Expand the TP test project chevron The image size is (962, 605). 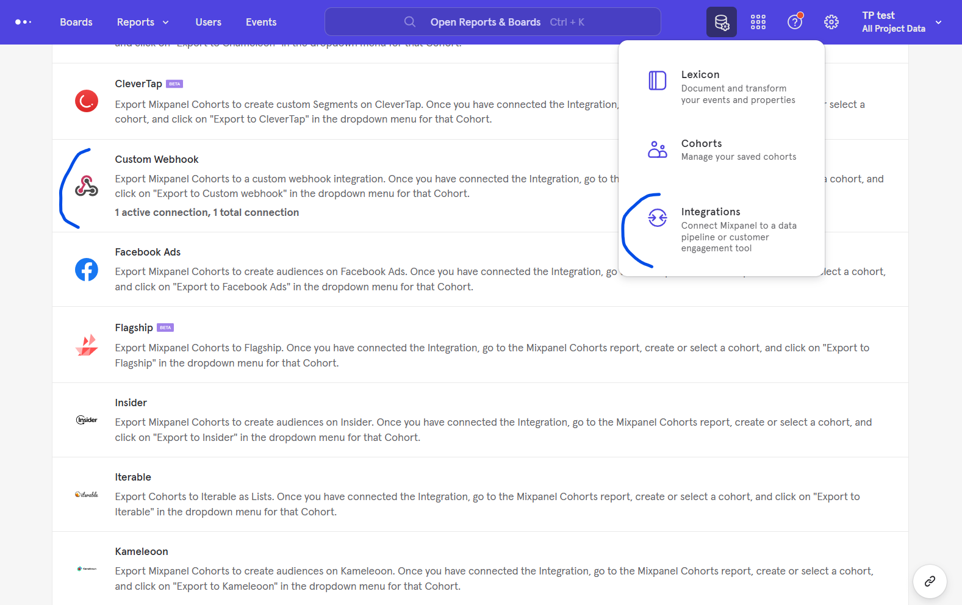pyautogui.click(x=938, y=22)
